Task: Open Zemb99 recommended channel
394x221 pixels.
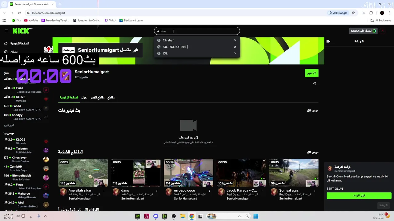Action: 26,168
